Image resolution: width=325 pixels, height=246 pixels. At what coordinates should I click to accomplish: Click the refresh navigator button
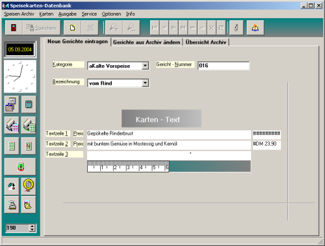click(x=221, y=28)
